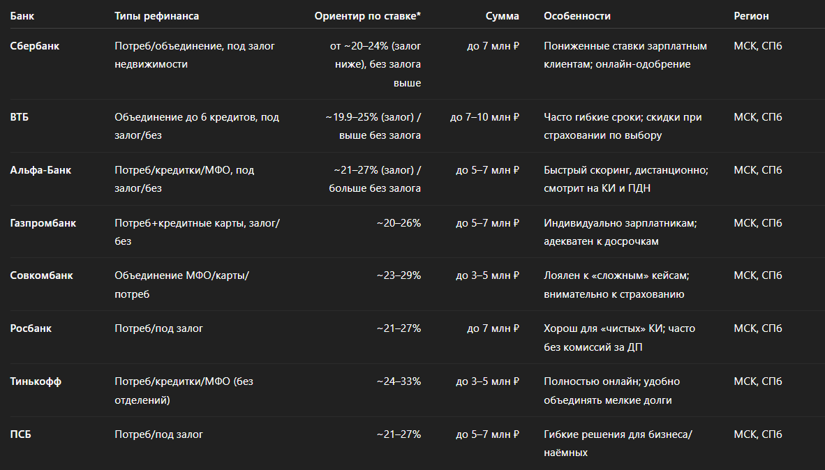Click the "~20–26%" rate cell

coord(399,223)
